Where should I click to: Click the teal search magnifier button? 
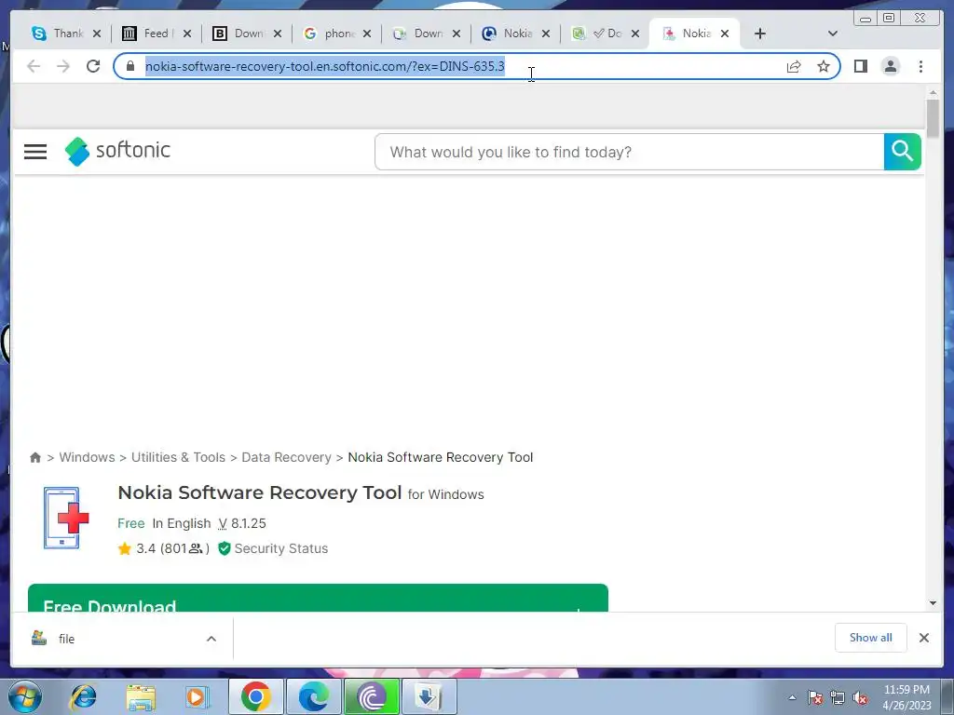(x=902, y=152)
